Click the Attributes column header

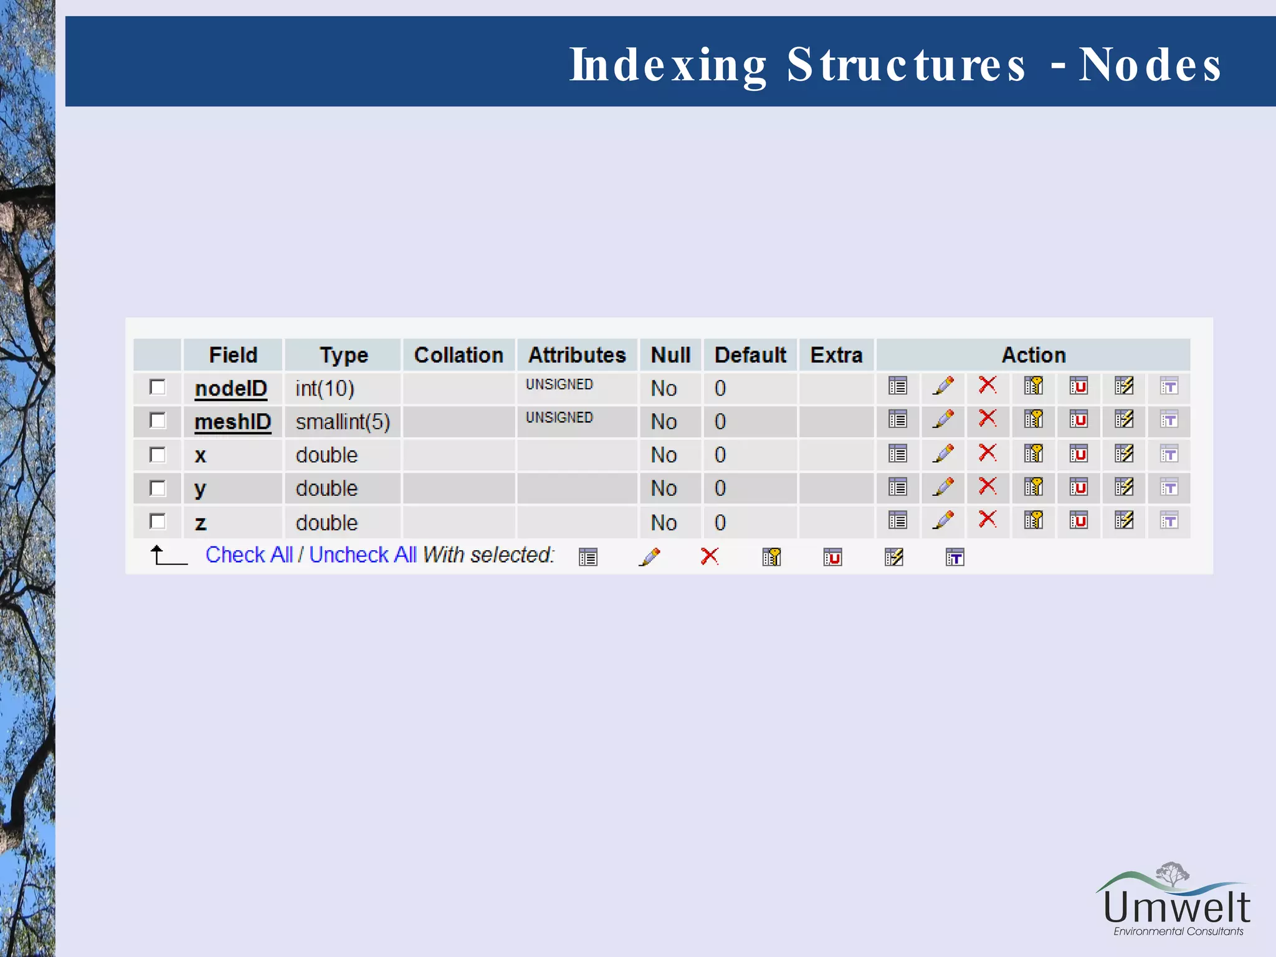coord(577,355)
